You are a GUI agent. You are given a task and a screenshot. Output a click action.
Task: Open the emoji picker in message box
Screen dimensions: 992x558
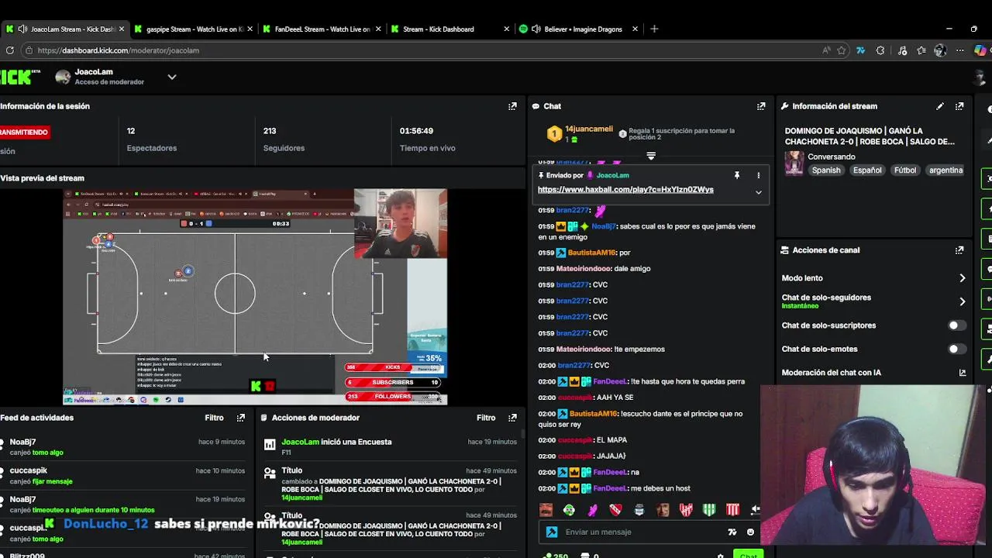[x=750, y=532]
